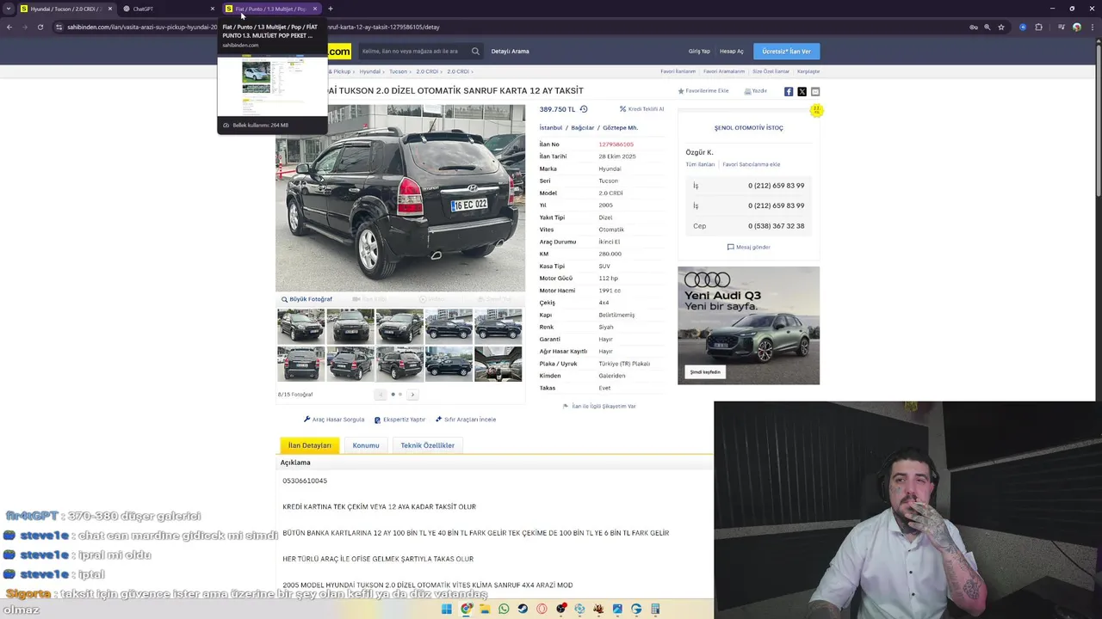The image size is (1102, 619).
Task: Click Kredi Teklifi Al percent link
Action: coord(641,109)
